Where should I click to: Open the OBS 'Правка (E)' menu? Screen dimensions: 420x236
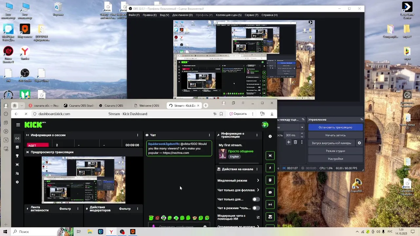(150, 15)
